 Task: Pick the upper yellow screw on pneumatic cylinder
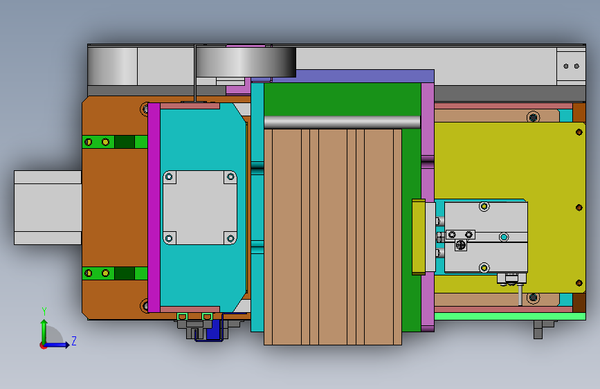(x=484, y=207)
